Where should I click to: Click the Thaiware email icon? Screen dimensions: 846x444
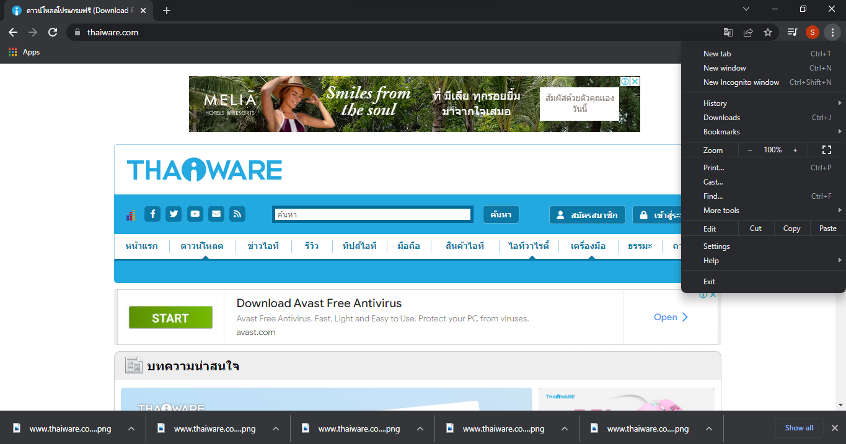(x=216, y=214)
